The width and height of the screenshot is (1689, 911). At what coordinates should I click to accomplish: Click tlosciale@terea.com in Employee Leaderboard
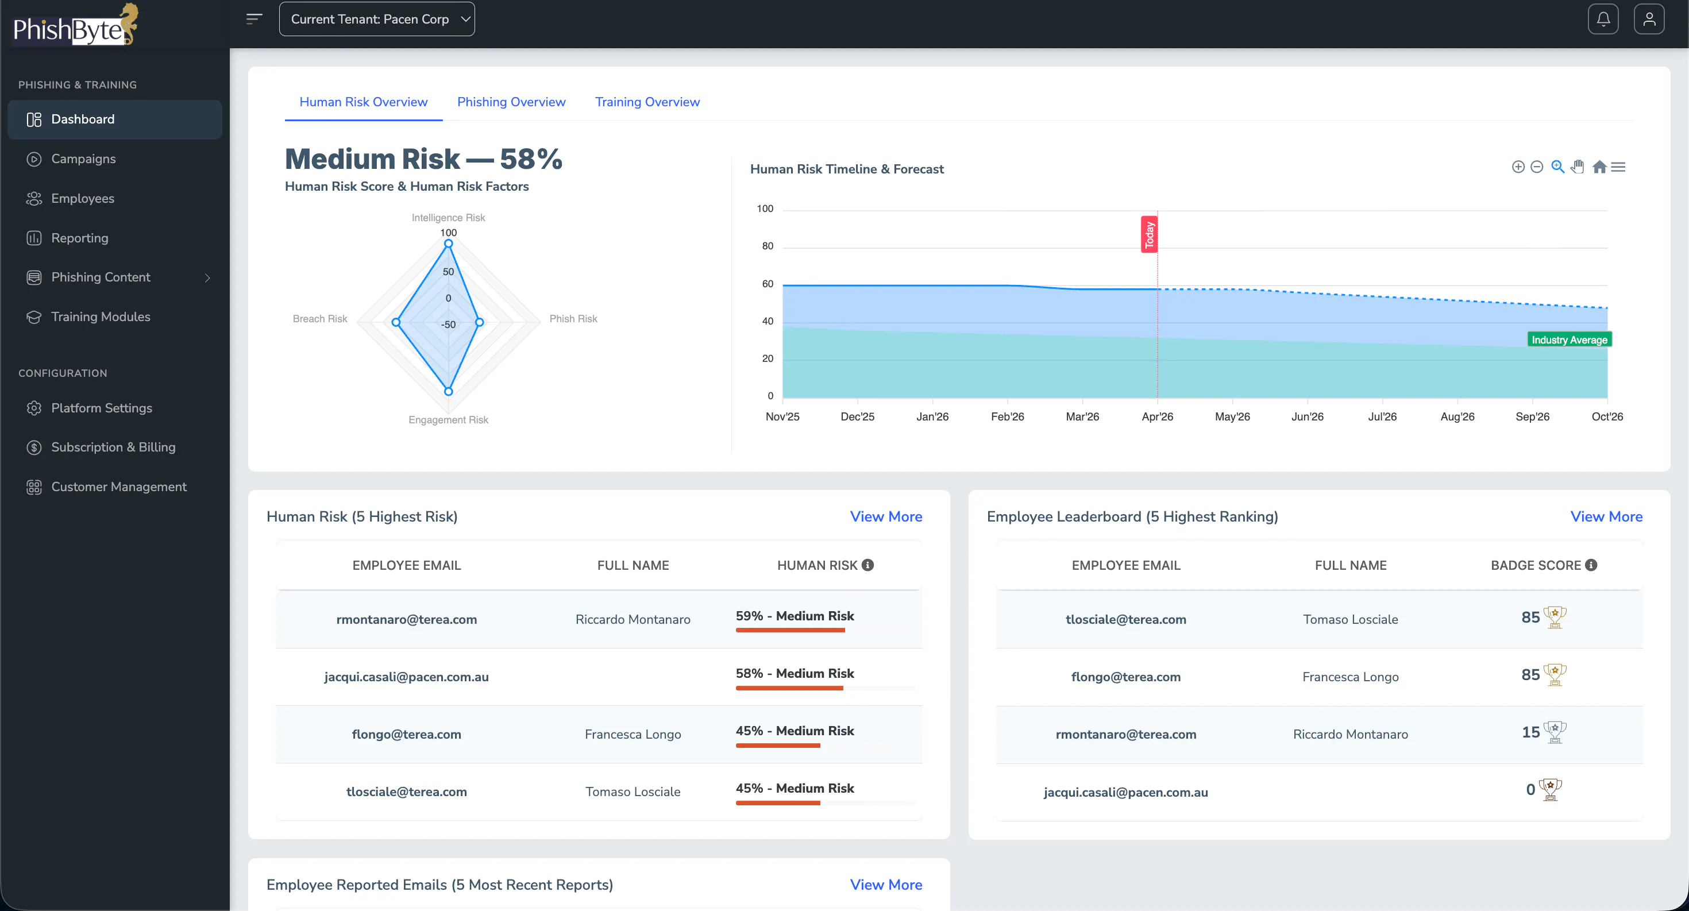tap(1126, 620)
